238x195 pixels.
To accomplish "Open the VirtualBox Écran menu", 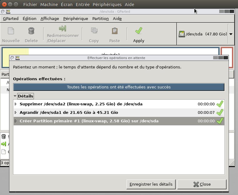I will click(x=67, y=5).
